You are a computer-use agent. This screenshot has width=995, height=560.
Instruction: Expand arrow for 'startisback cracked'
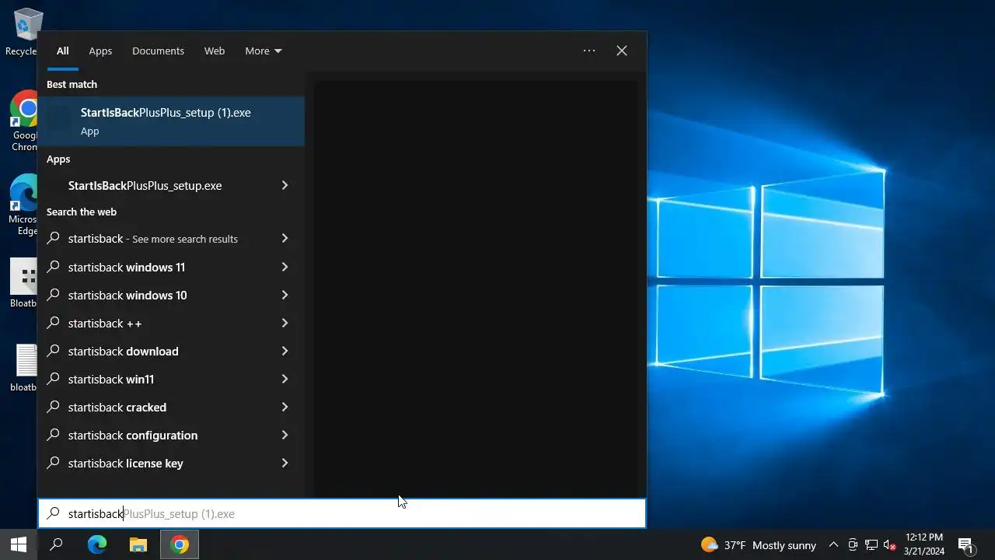[x=285, y=407]
